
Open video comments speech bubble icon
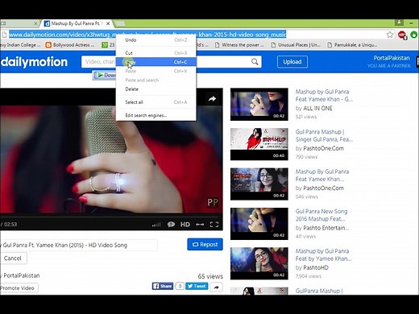tap(171, 224)
